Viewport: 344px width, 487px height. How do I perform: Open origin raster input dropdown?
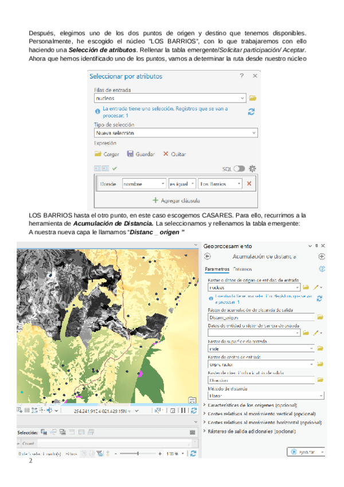(x=298, y=287)
